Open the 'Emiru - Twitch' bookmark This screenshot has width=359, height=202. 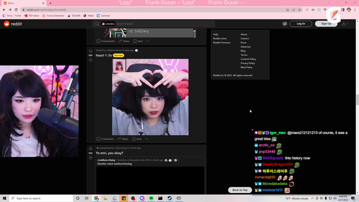[x=12, y=16]
